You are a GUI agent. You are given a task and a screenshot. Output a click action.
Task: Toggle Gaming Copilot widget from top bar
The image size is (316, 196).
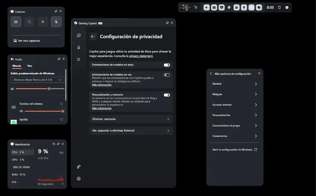coord(259,7)
